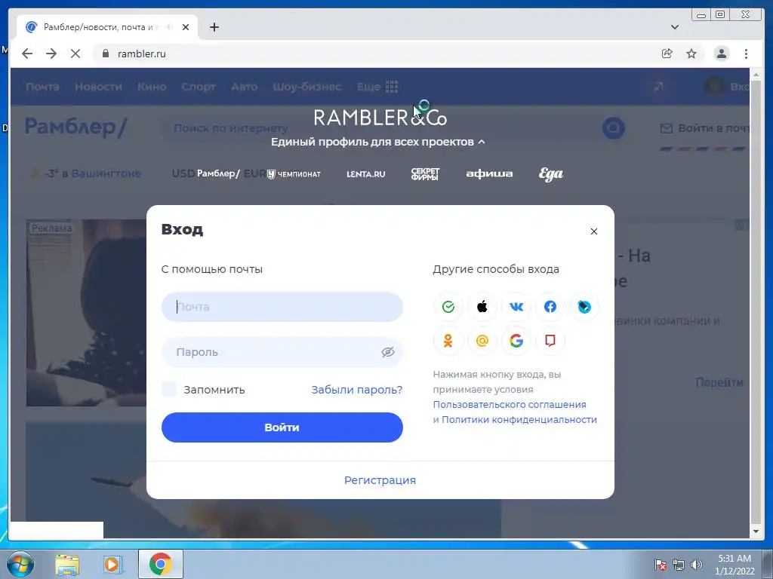
Task: Open the Секрет фирмы project logo
Action: pos(425,174)
